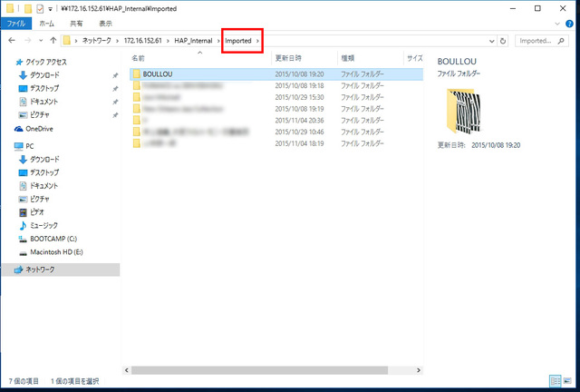This screenshot has height=392, width=580.
Task: Select the folder dated 2015/10/29 15:30
Action: pyautogui.click(x=276, y=97)
